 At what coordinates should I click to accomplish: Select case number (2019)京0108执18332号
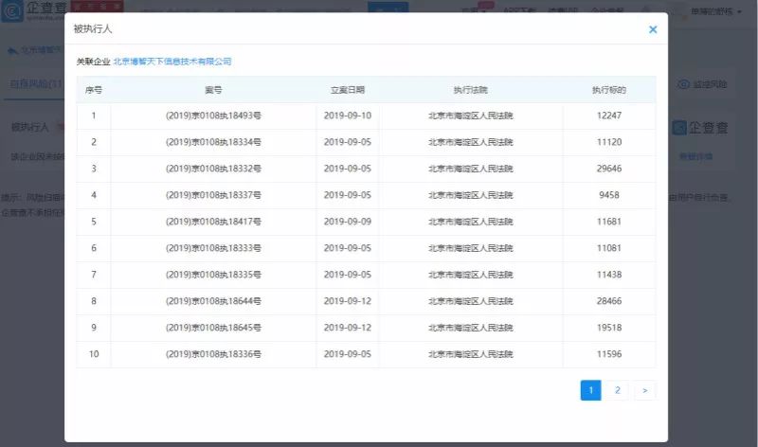tap(213, 169)
